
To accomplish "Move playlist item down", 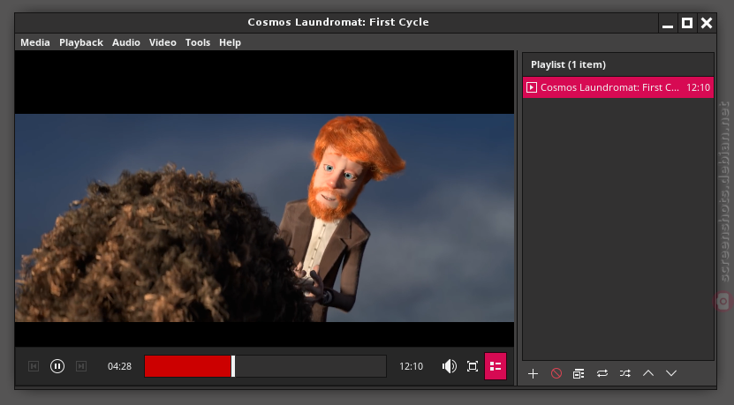I will [670, 373].
